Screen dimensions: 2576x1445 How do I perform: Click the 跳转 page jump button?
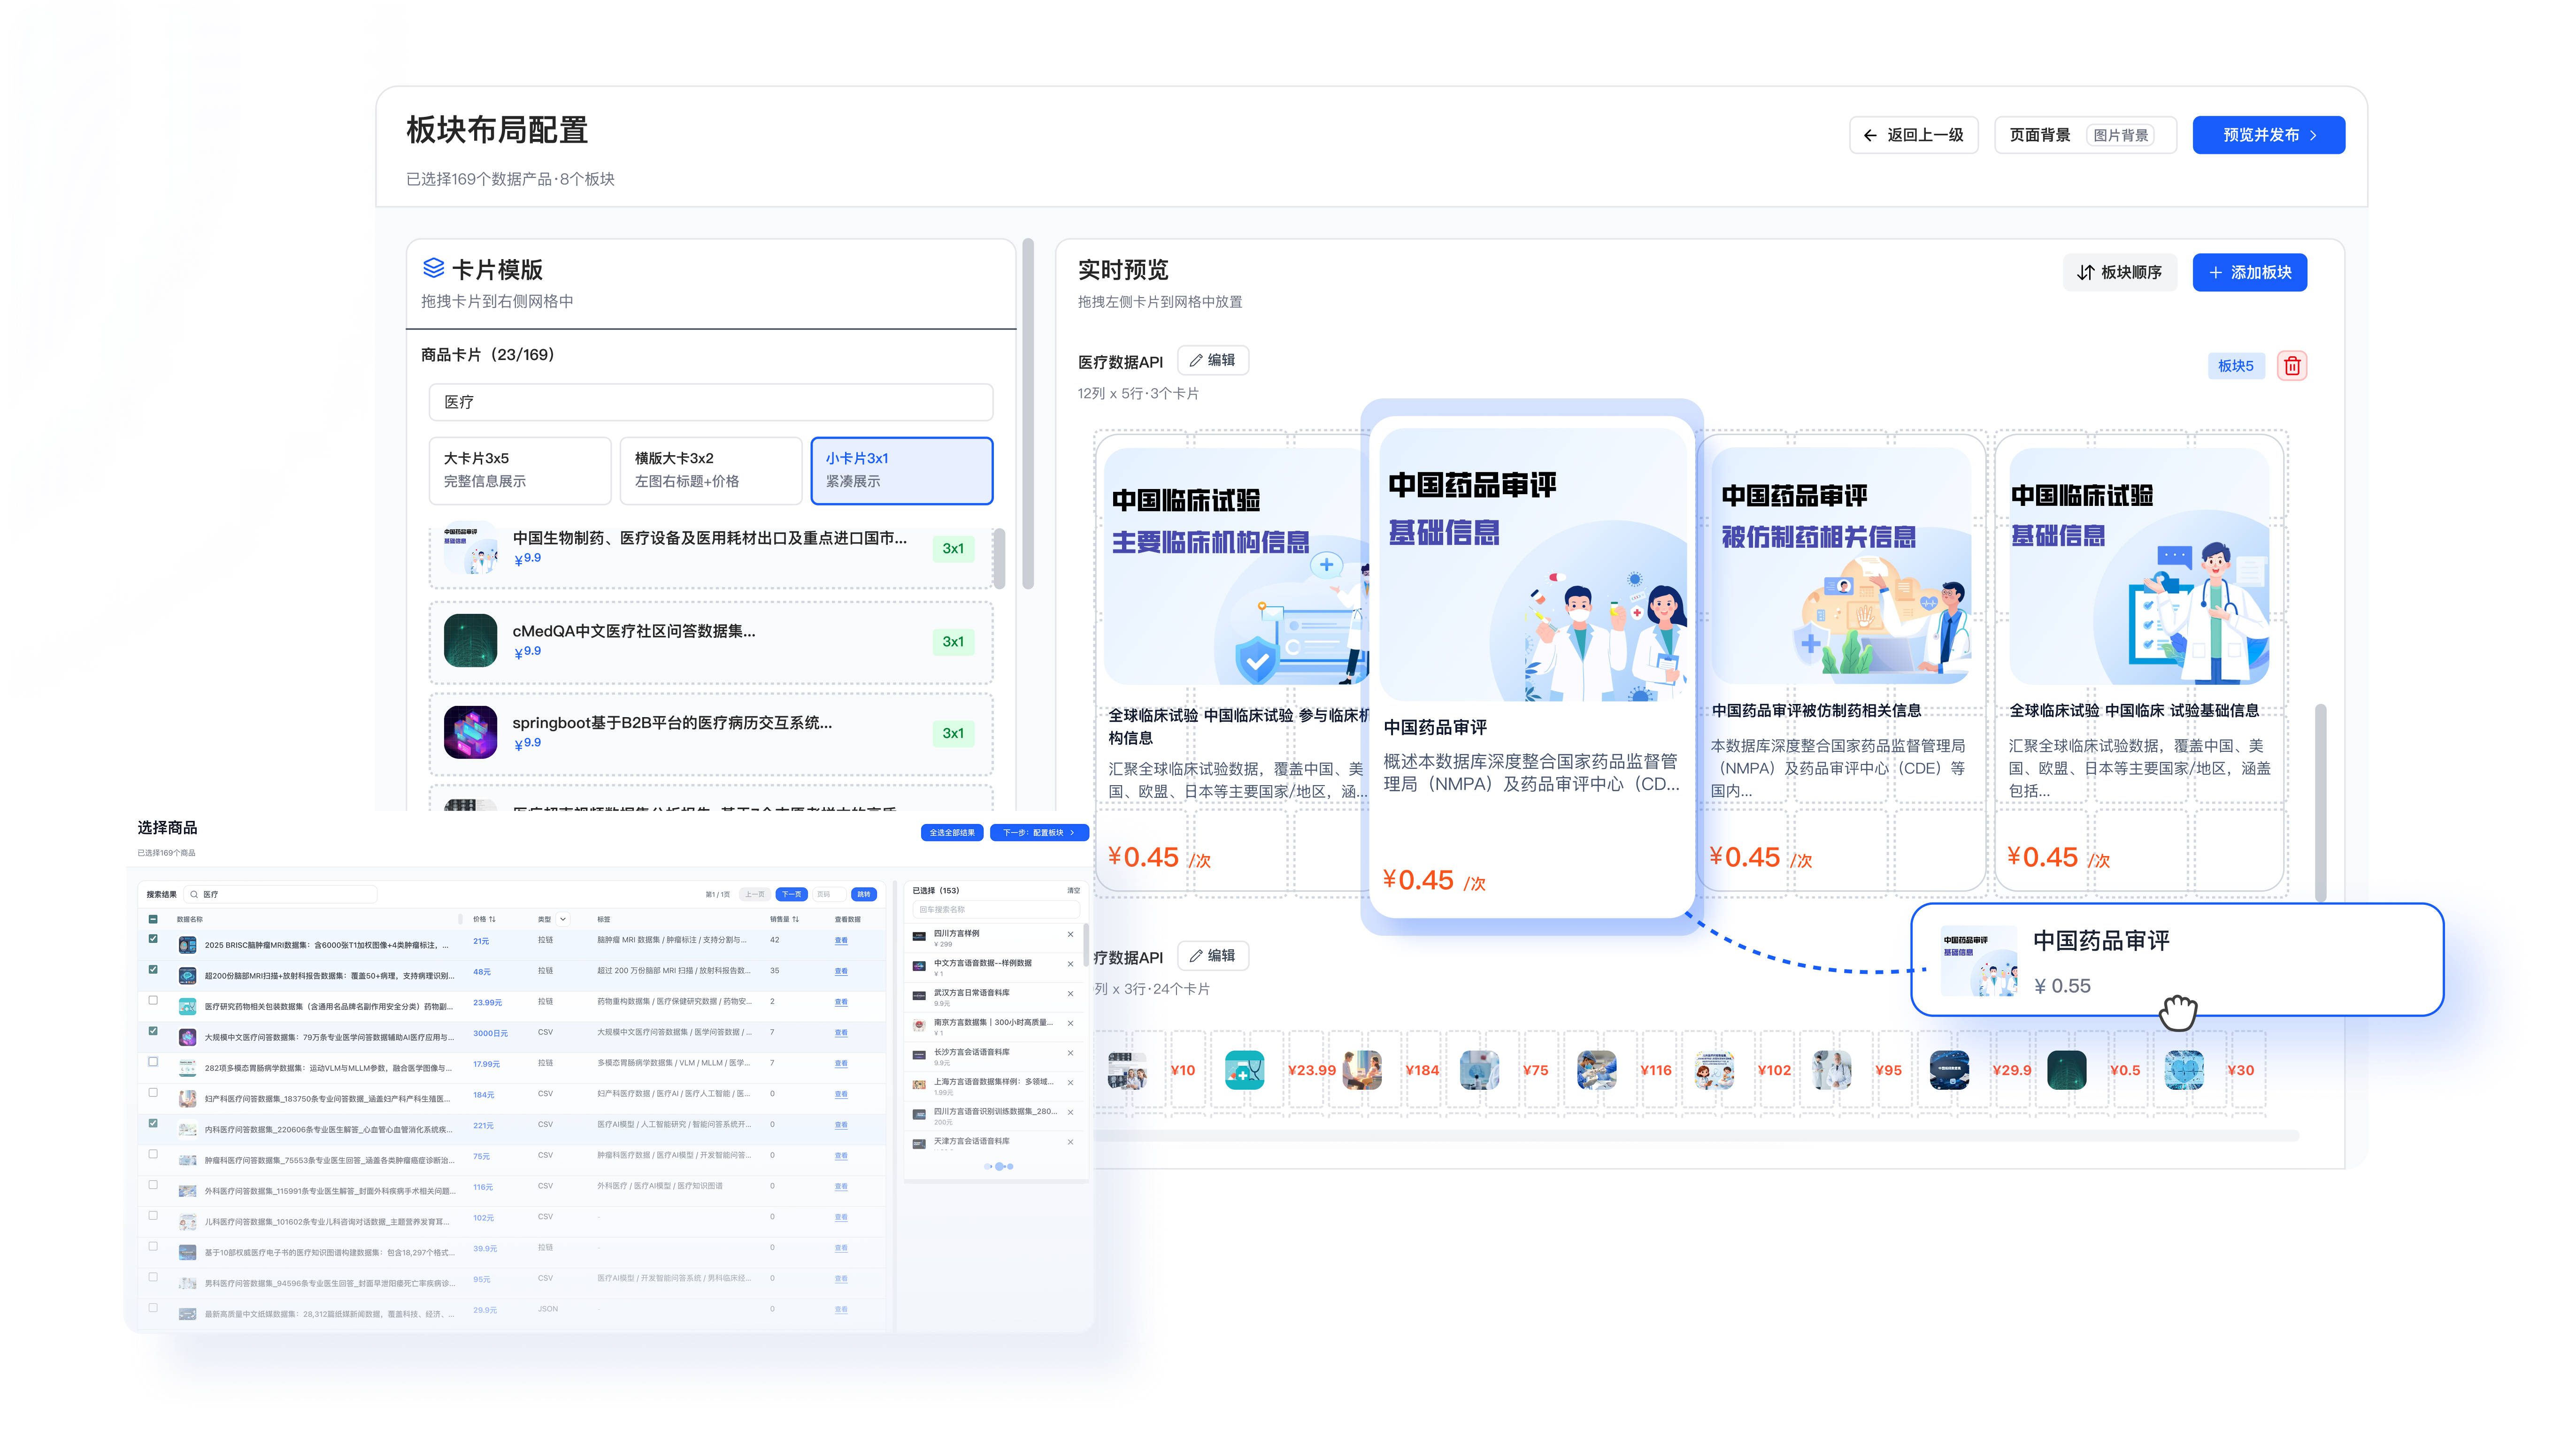click(x=864, y=895)
